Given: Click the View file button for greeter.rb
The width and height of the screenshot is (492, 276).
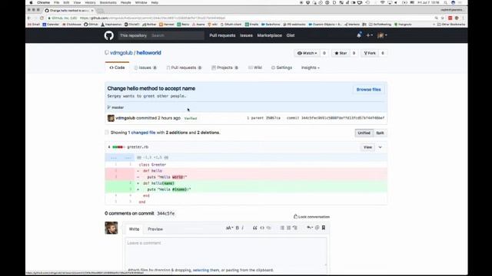Looking at the screenshot, I should 367,147.
